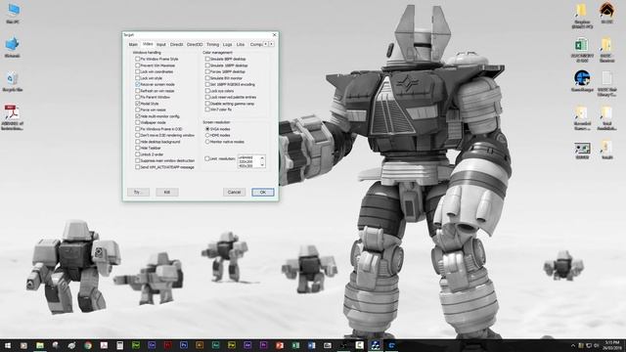Switch to the Input tab
Screen dimensions: 626x352
point(161,45)
